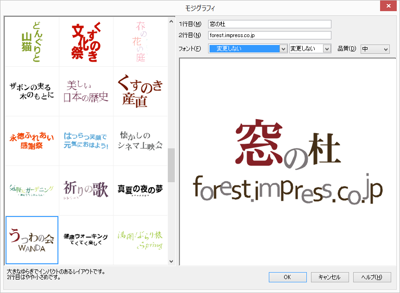
Task: Click the 1行目 text field containing 窓の杜
Action: pyautogui.click(x=270, y=24)
